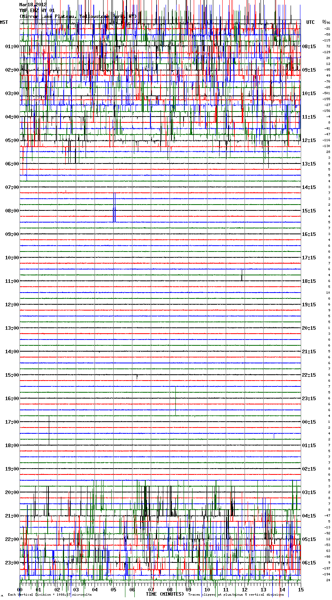
Task: Click the 09:15 UTC time label
Action: tap(309, 70)
